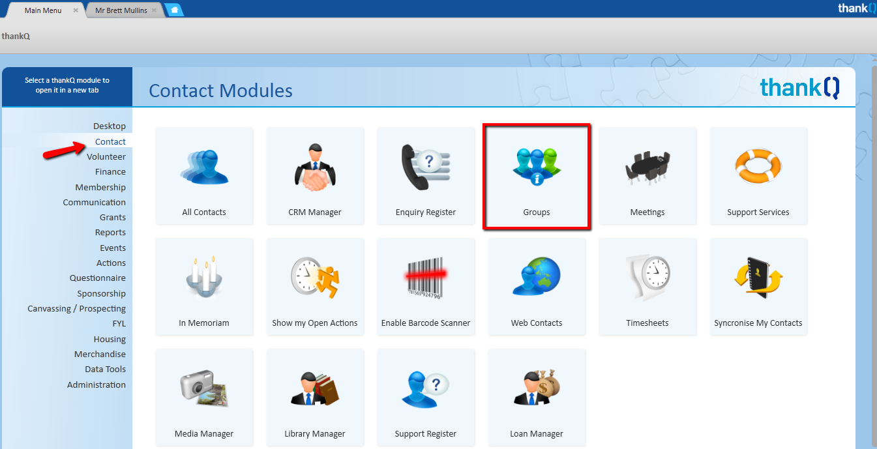Open the In Memoriam module
The width and height of the screenshot is (877, 449).
(x=204, y=285)
